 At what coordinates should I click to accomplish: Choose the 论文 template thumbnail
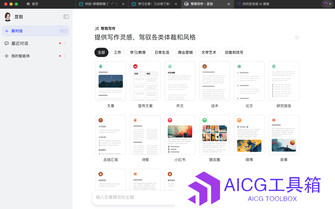249,81
